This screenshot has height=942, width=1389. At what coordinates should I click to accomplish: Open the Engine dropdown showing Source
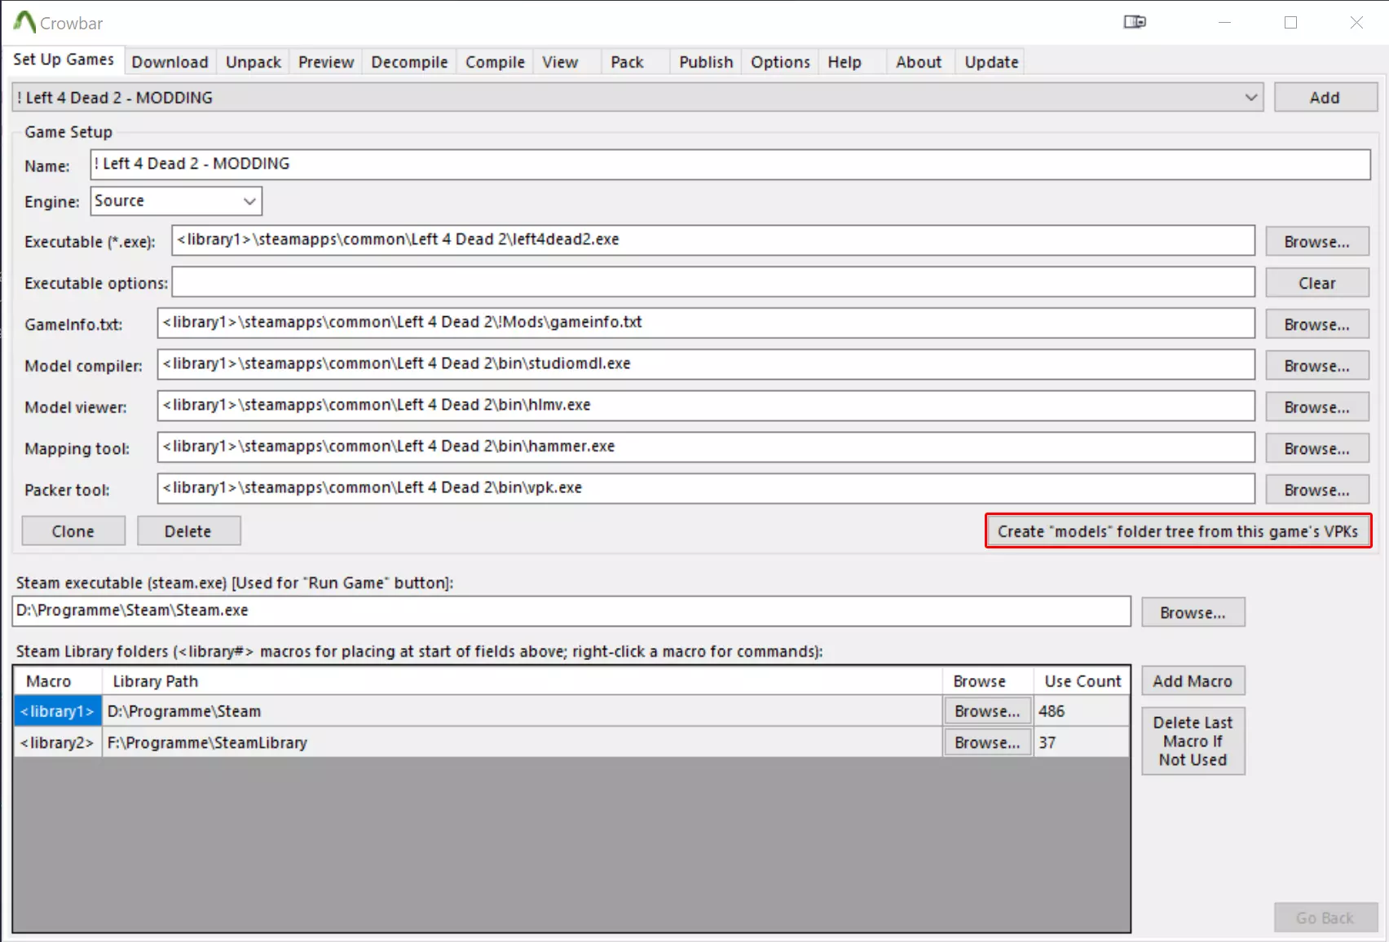pos(249,201)
